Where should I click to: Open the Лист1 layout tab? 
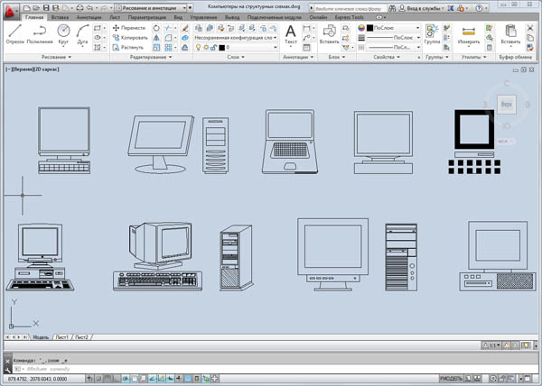click(62, 336)
